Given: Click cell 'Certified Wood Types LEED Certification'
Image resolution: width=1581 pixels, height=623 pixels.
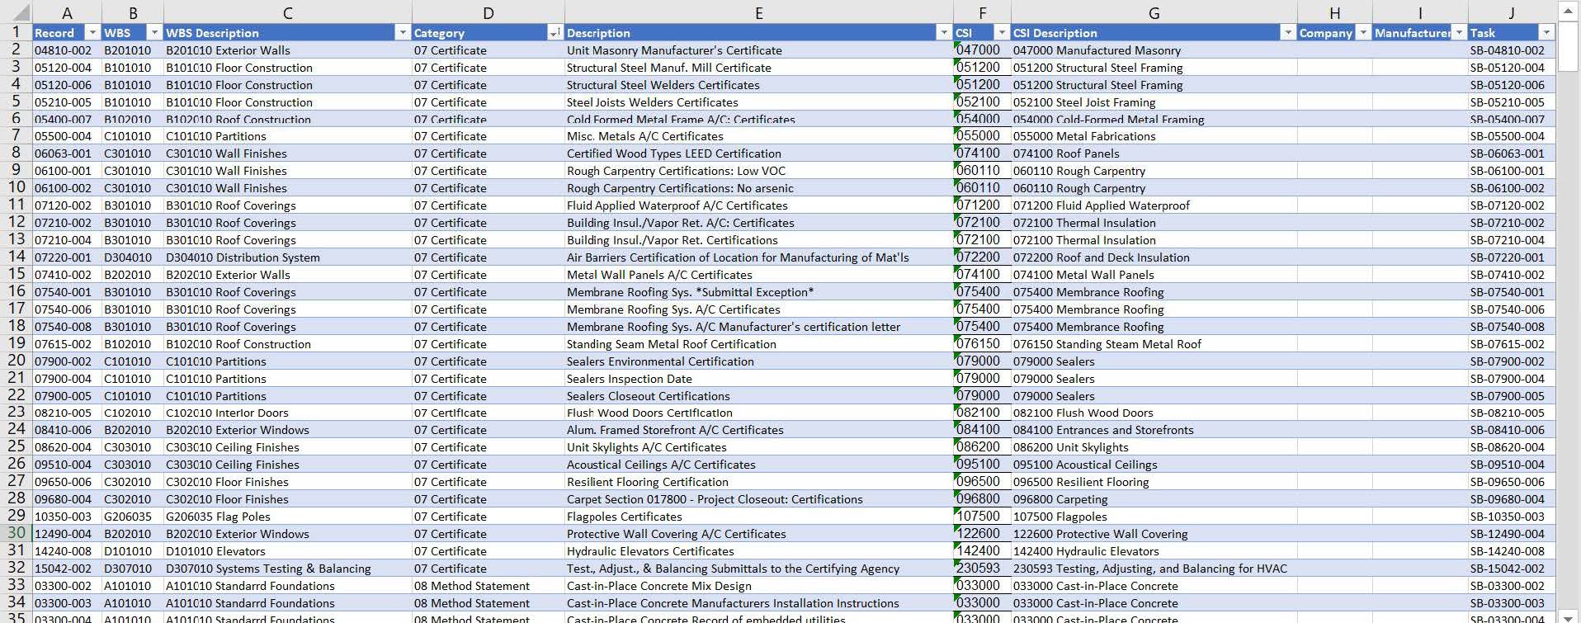Looking at the screenshot, I should pyautogui.click(x=758, y=153).
